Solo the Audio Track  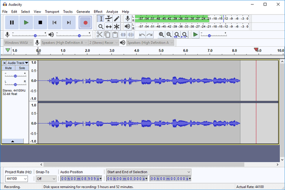coord(22,68)
